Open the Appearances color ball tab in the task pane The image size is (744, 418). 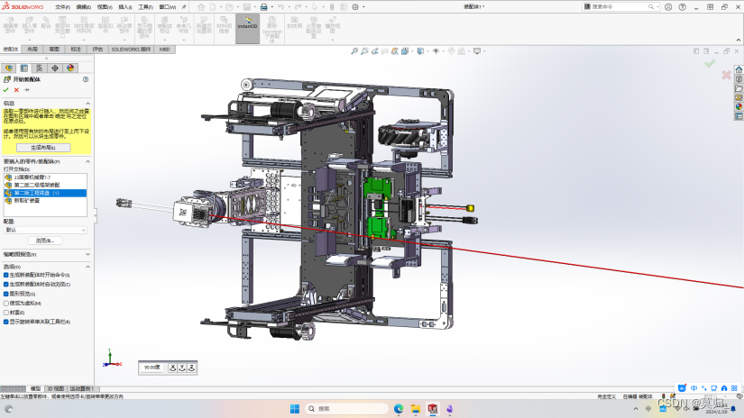pos(739,106)
